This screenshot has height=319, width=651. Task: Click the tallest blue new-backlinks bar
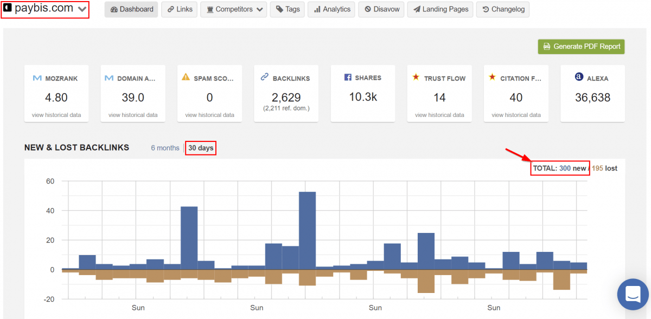click(x=307, y=231)
